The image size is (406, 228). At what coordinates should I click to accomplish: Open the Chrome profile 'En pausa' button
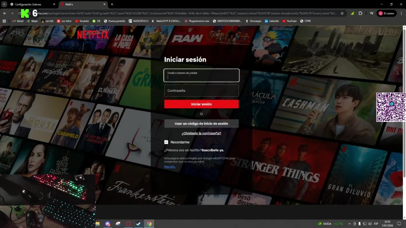[386, 13]
